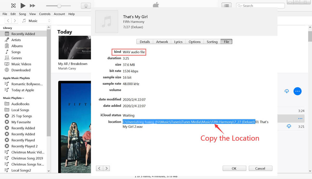Click the highlighted file location path
The width and height of the screenshot is (312, 179).
click(189, 122)
